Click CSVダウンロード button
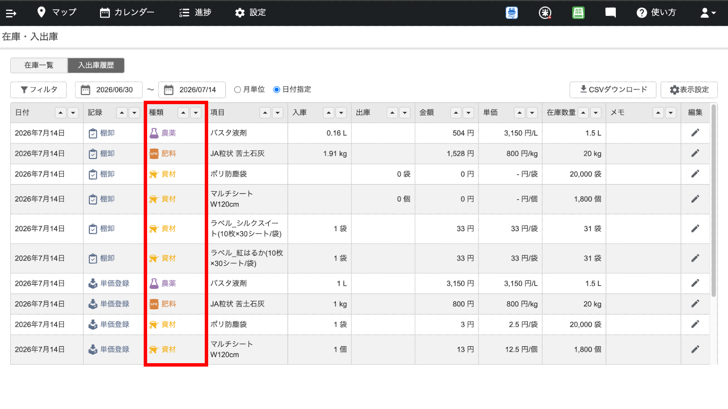The image size is (728, 409). click(613, 90)
